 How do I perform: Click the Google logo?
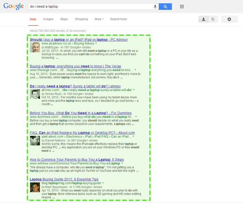coord(14,6)
